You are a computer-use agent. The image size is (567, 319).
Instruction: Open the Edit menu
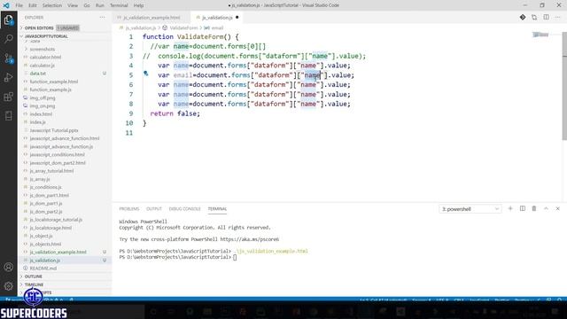33,5
